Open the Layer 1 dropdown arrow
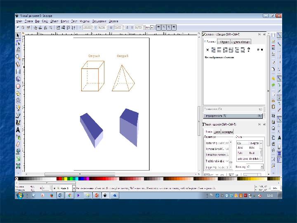Screen dimensions: 297x223 click(x=74, y=188)
